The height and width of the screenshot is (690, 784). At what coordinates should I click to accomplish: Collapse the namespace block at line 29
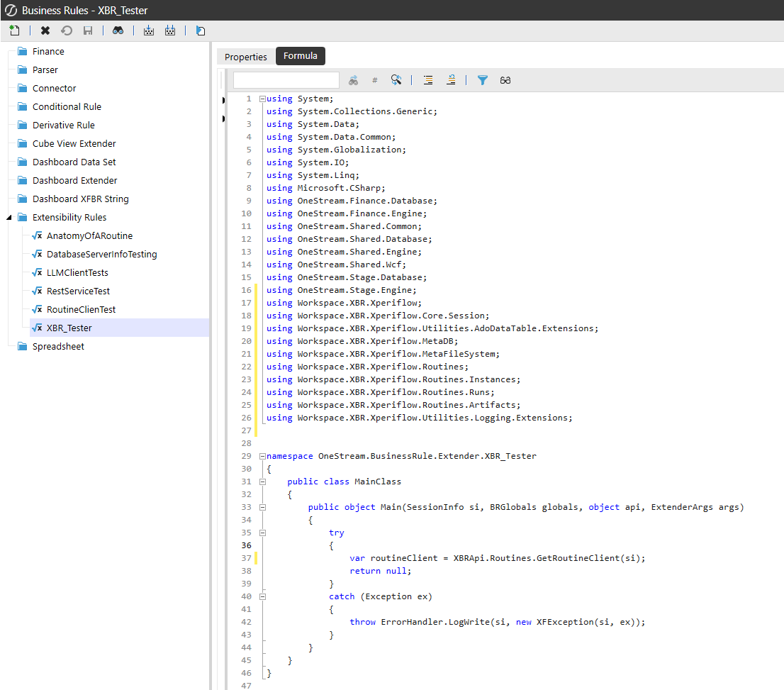click(262, 456)
